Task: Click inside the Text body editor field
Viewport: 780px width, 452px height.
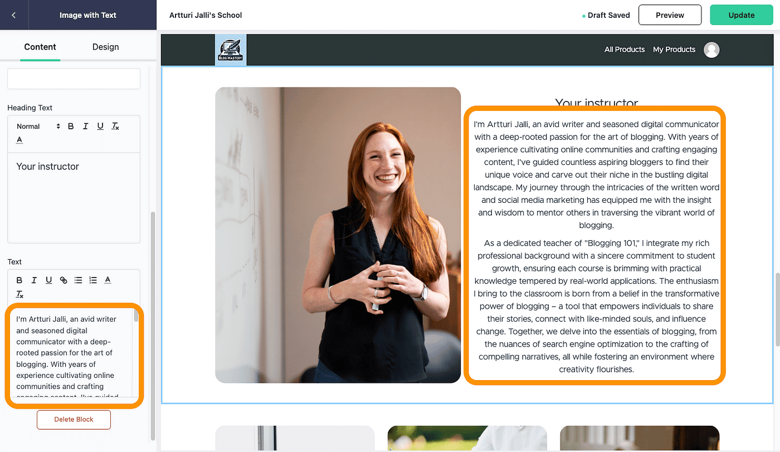Action: pyautogui.click(x=70, y=353)
